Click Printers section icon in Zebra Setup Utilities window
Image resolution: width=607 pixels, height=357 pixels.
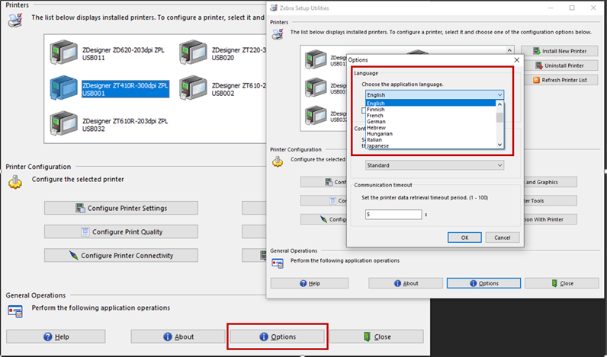tap(277, 34)
